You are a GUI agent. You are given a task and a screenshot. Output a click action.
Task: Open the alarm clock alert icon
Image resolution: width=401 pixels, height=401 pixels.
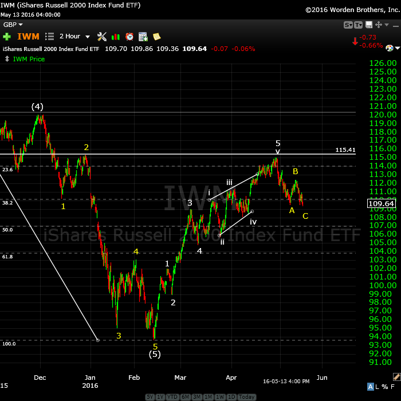[x=129, y=37]
